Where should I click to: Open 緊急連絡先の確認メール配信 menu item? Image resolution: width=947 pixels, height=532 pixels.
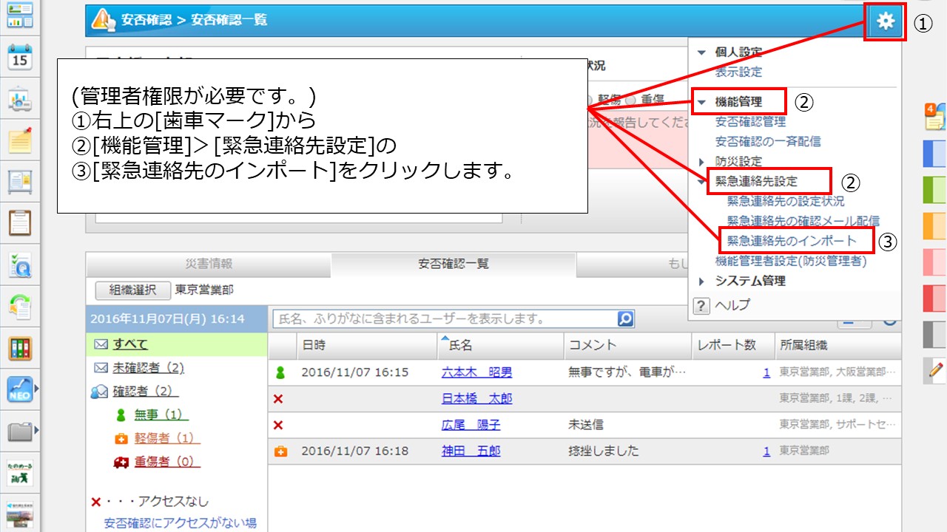(x=803, y=221)
